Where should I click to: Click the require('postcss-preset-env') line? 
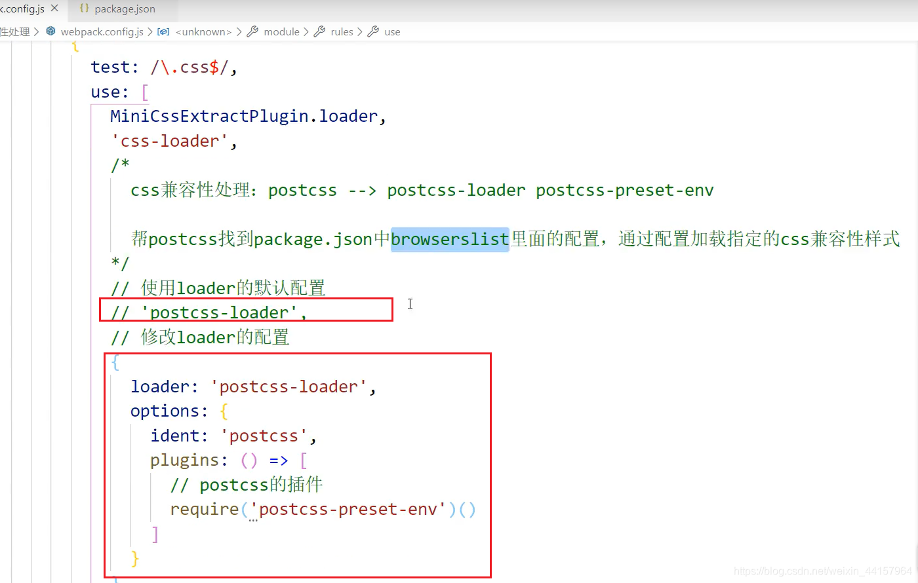point(323,510)
